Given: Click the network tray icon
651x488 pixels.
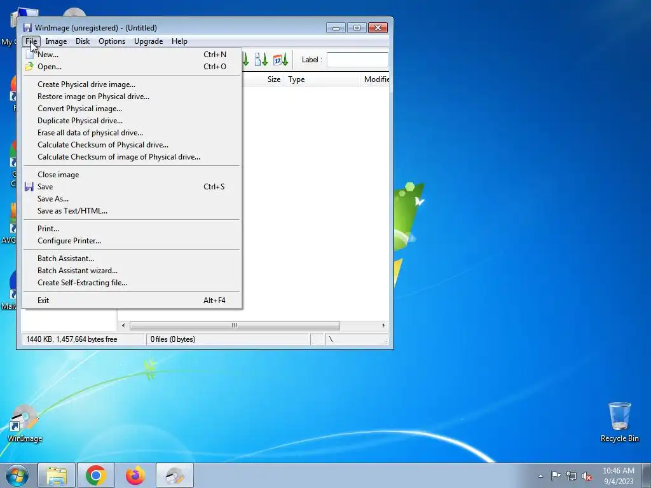Looking at the screenshot, I should pyautogui.click(x=572, y=476).
